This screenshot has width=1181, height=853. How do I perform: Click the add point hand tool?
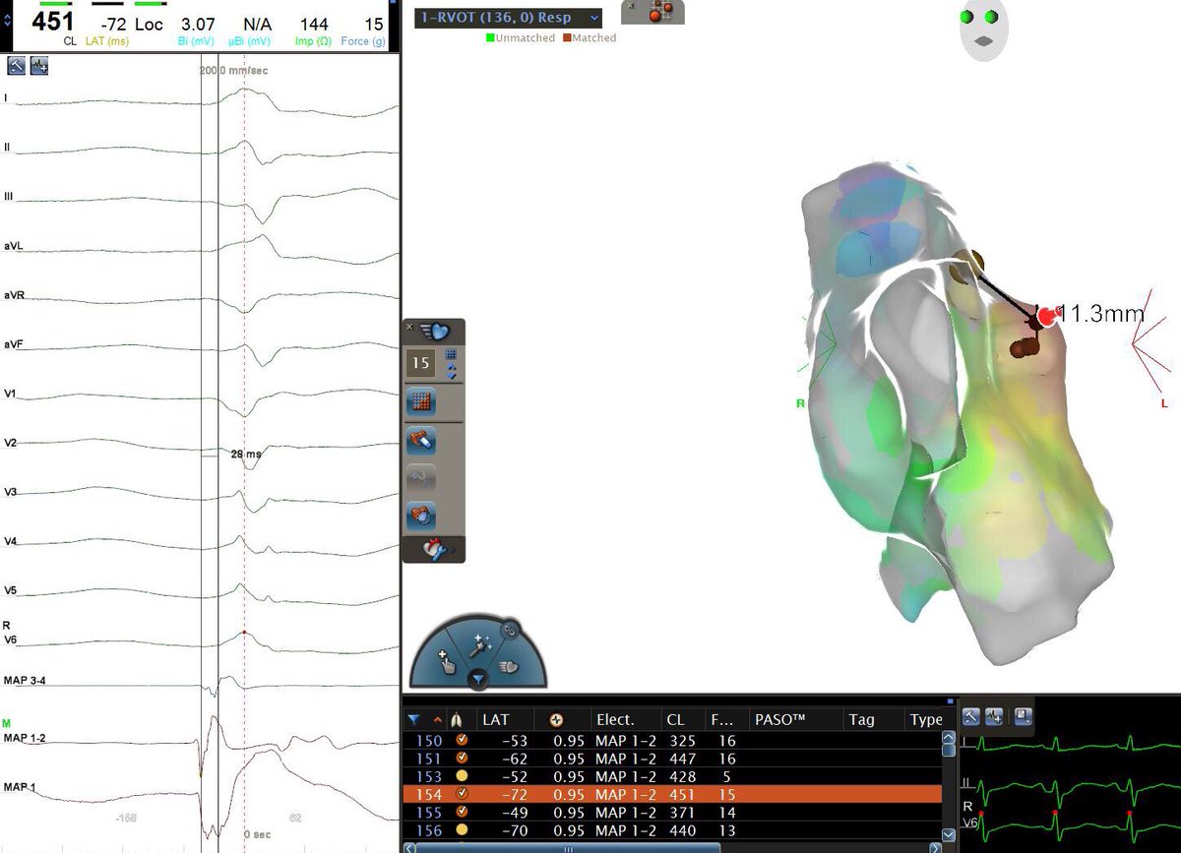pos(445,660)
